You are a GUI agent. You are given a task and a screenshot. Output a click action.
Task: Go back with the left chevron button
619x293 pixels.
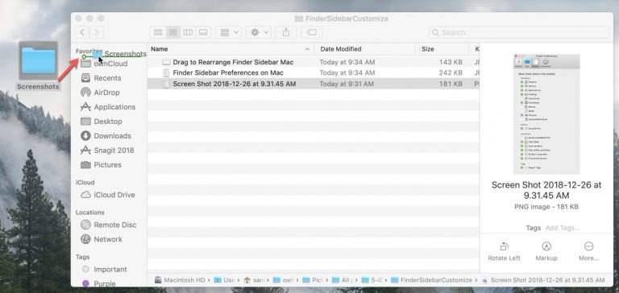point(82,32)
